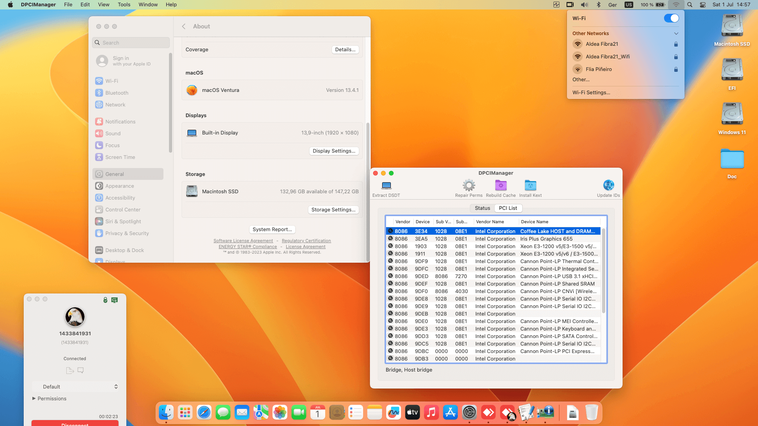758x426 pixels.
Task: Open the AnyDesk file transfer icon
Action: [x=70, y=370]
